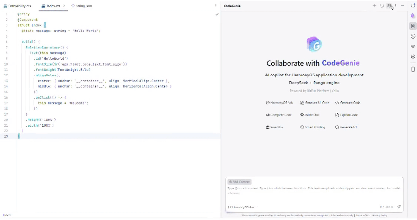Open the globe-style sidebar tool icon
Viewport: 417px width, 220px height.
(x=413, y=36)
